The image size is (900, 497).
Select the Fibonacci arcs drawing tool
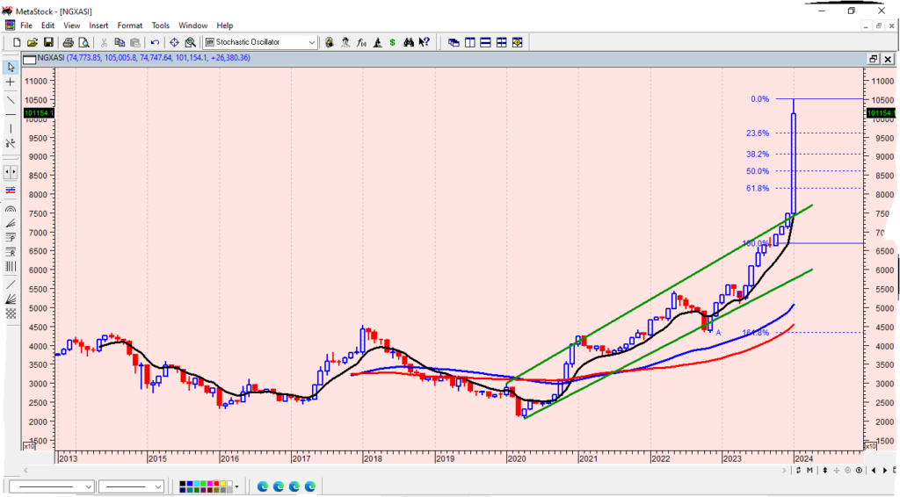click(x=11, y=211)
